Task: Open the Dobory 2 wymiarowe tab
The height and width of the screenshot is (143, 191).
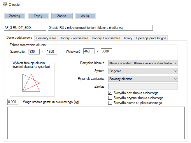Action: pyautogui.click(x=74, y=38)
